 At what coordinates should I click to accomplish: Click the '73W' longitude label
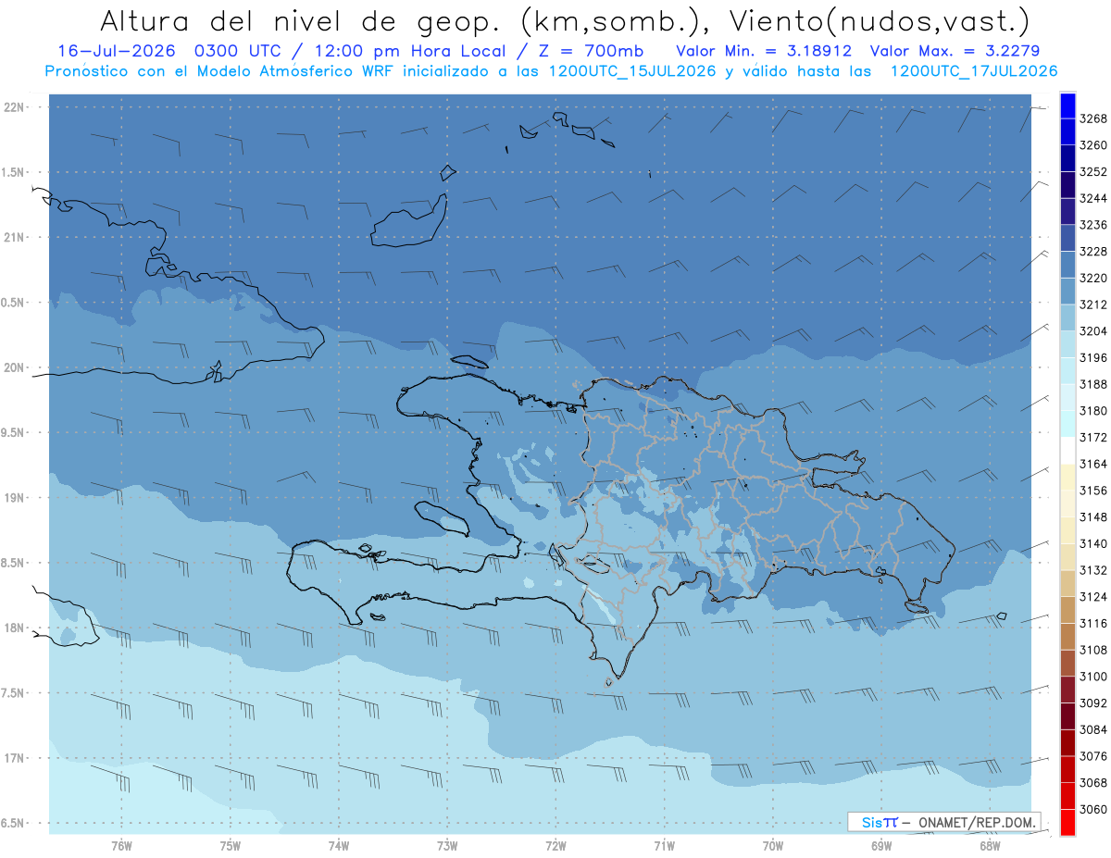(447, 846)
